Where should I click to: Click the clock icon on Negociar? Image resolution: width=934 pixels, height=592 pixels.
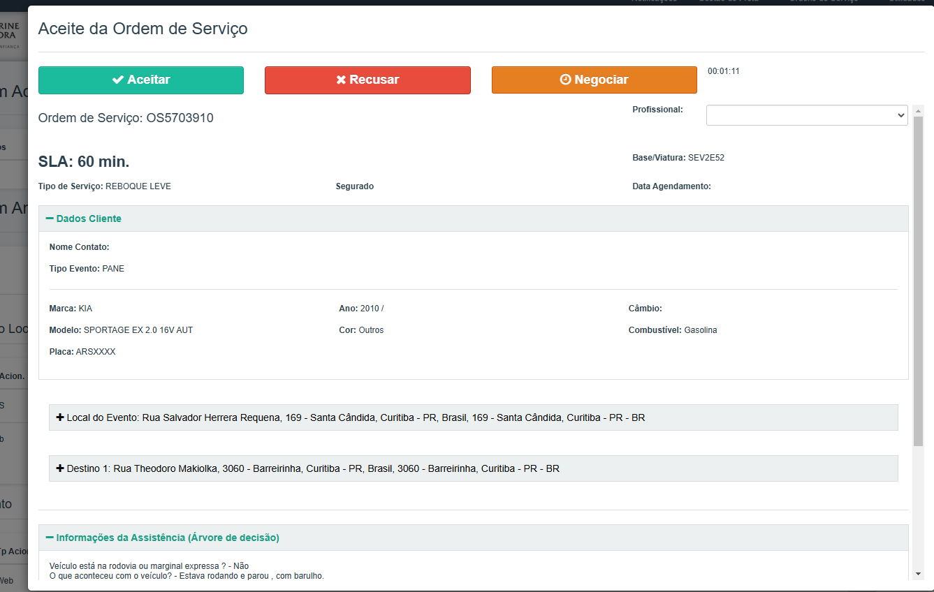pyautogui.click(x=566, y=80)
